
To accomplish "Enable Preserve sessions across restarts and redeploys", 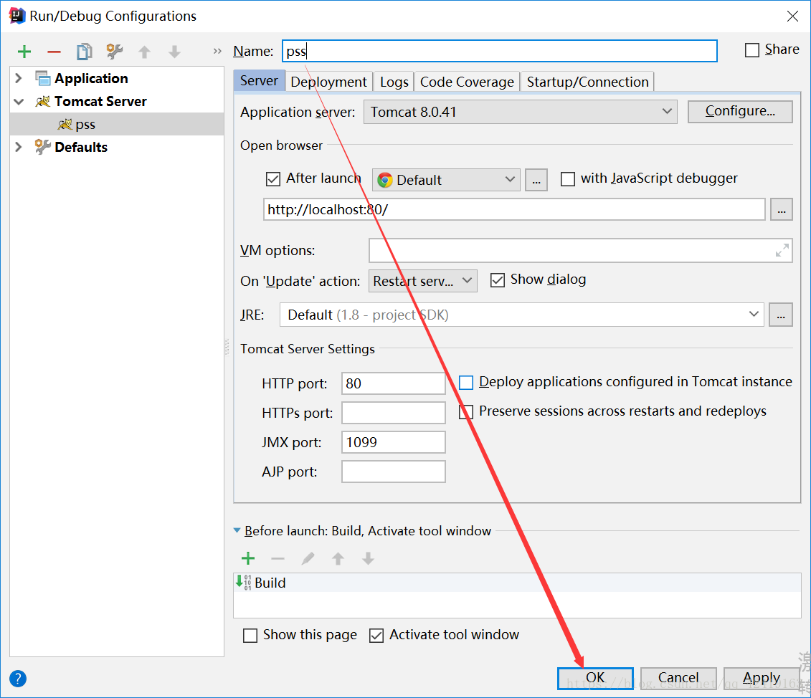I will coord(466,412).
